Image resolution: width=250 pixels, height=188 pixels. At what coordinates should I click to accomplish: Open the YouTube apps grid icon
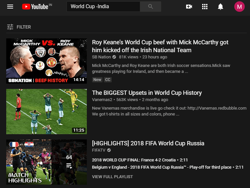(205, 7)
